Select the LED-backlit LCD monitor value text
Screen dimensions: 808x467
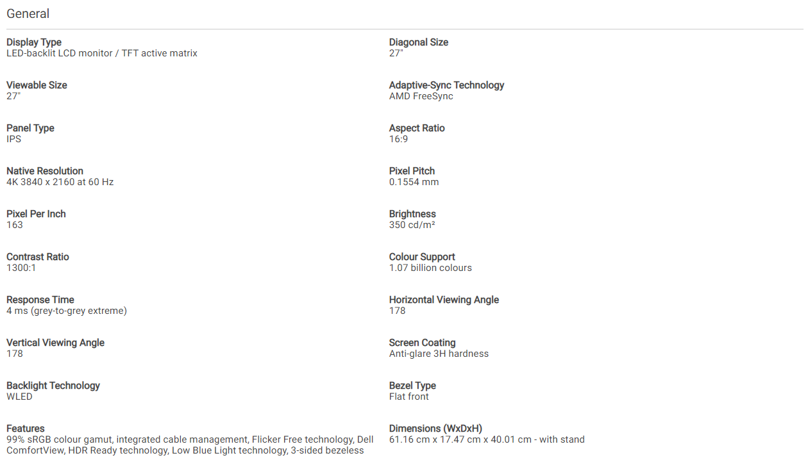pyautogui.click(x=102, y=53)
